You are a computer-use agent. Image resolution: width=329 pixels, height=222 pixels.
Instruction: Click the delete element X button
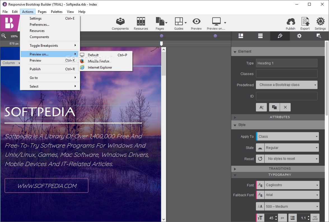tap(285, 107)
